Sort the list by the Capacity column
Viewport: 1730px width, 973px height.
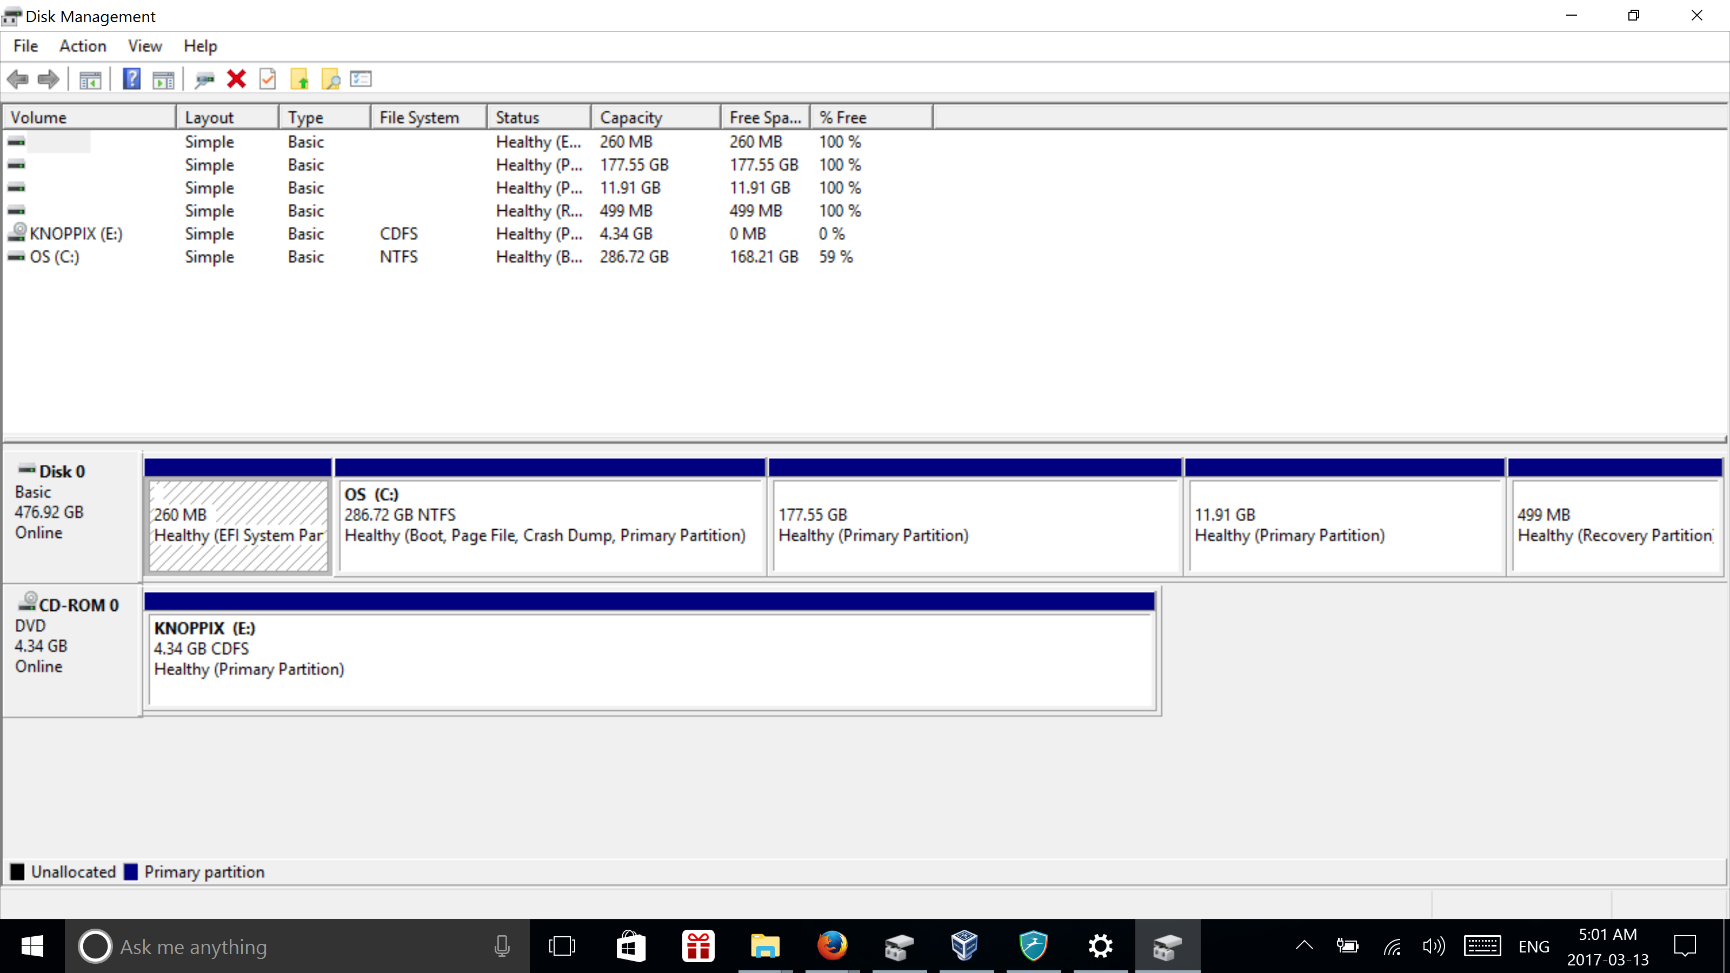655,117
